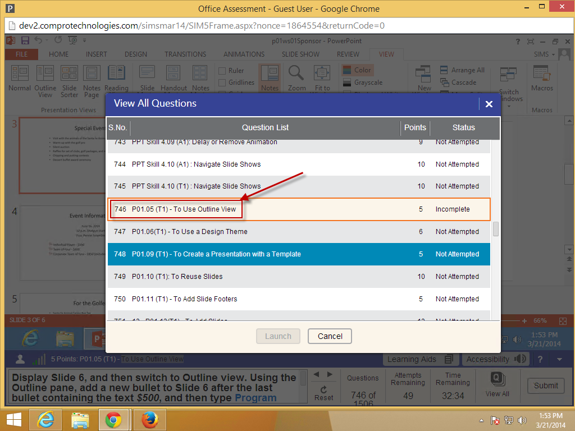Select question 748 Create a Presentation with Template

[299, 254]
